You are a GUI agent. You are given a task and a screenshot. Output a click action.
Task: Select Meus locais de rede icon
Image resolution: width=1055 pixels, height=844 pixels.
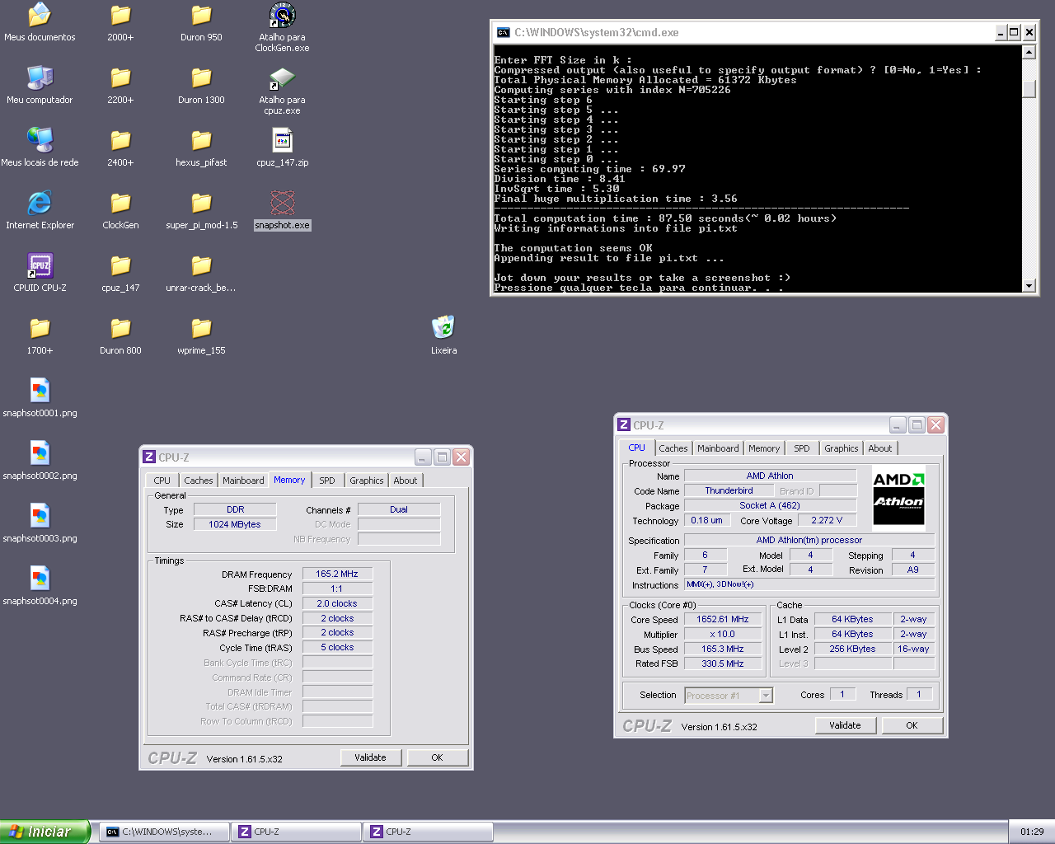tap(40, 148)
